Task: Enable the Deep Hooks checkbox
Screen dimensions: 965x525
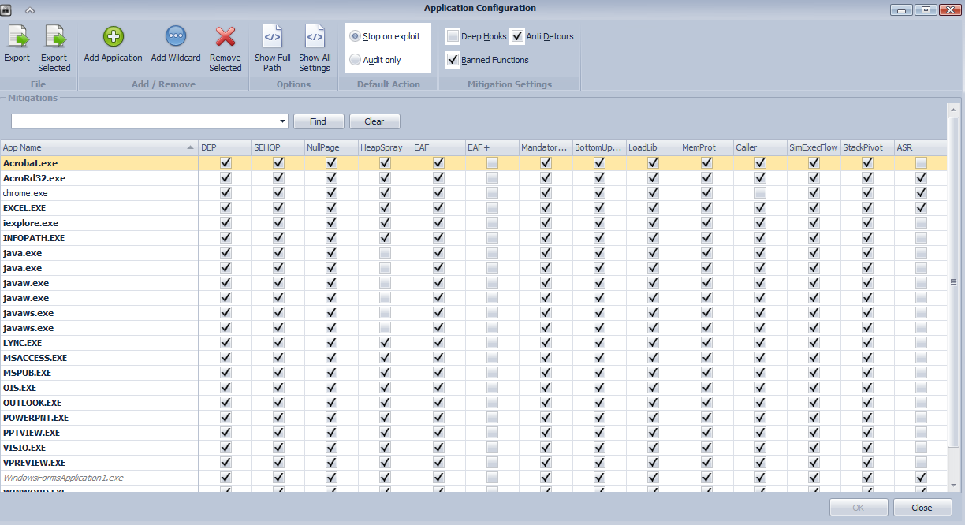Action: pos(453,36)
